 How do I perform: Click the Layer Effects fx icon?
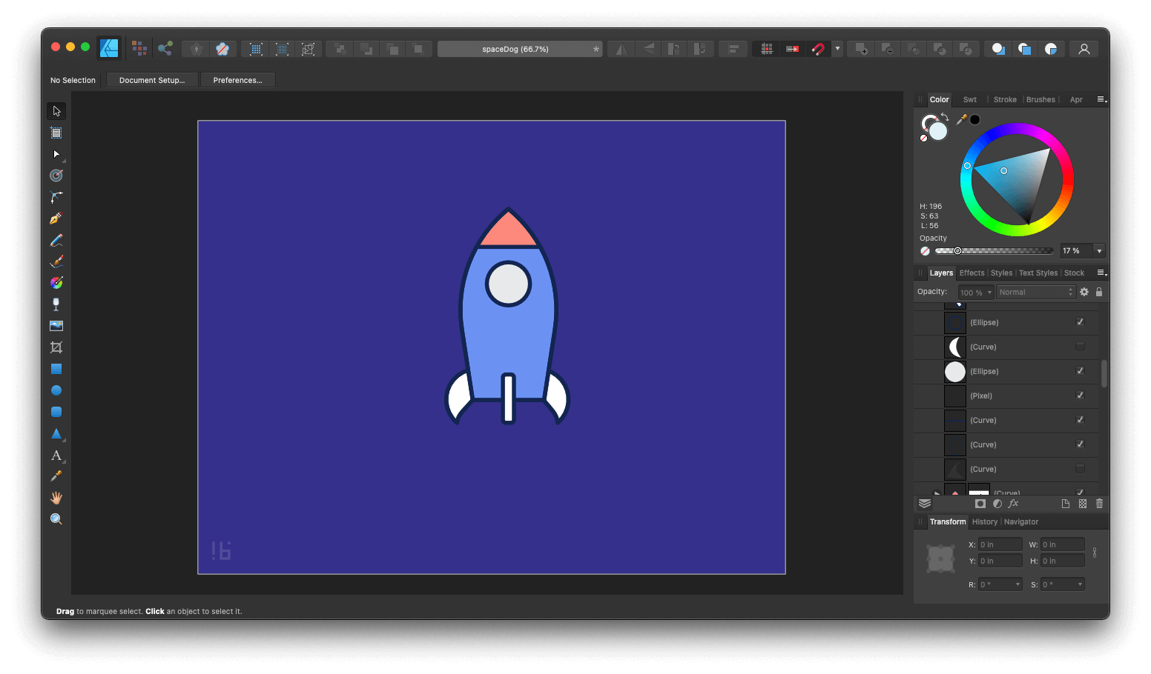click(1013, 504)
